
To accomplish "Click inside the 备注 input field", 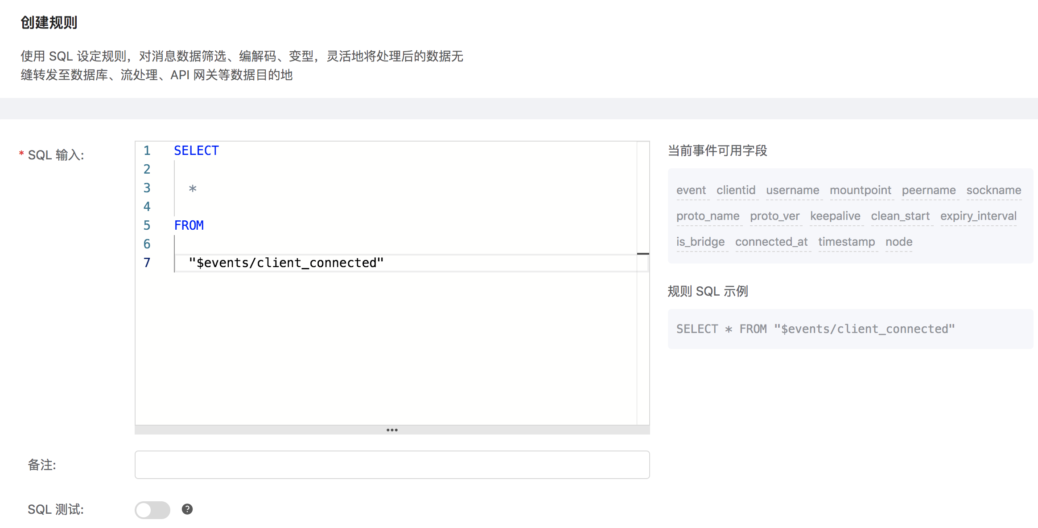I will [x=392, y=464].
